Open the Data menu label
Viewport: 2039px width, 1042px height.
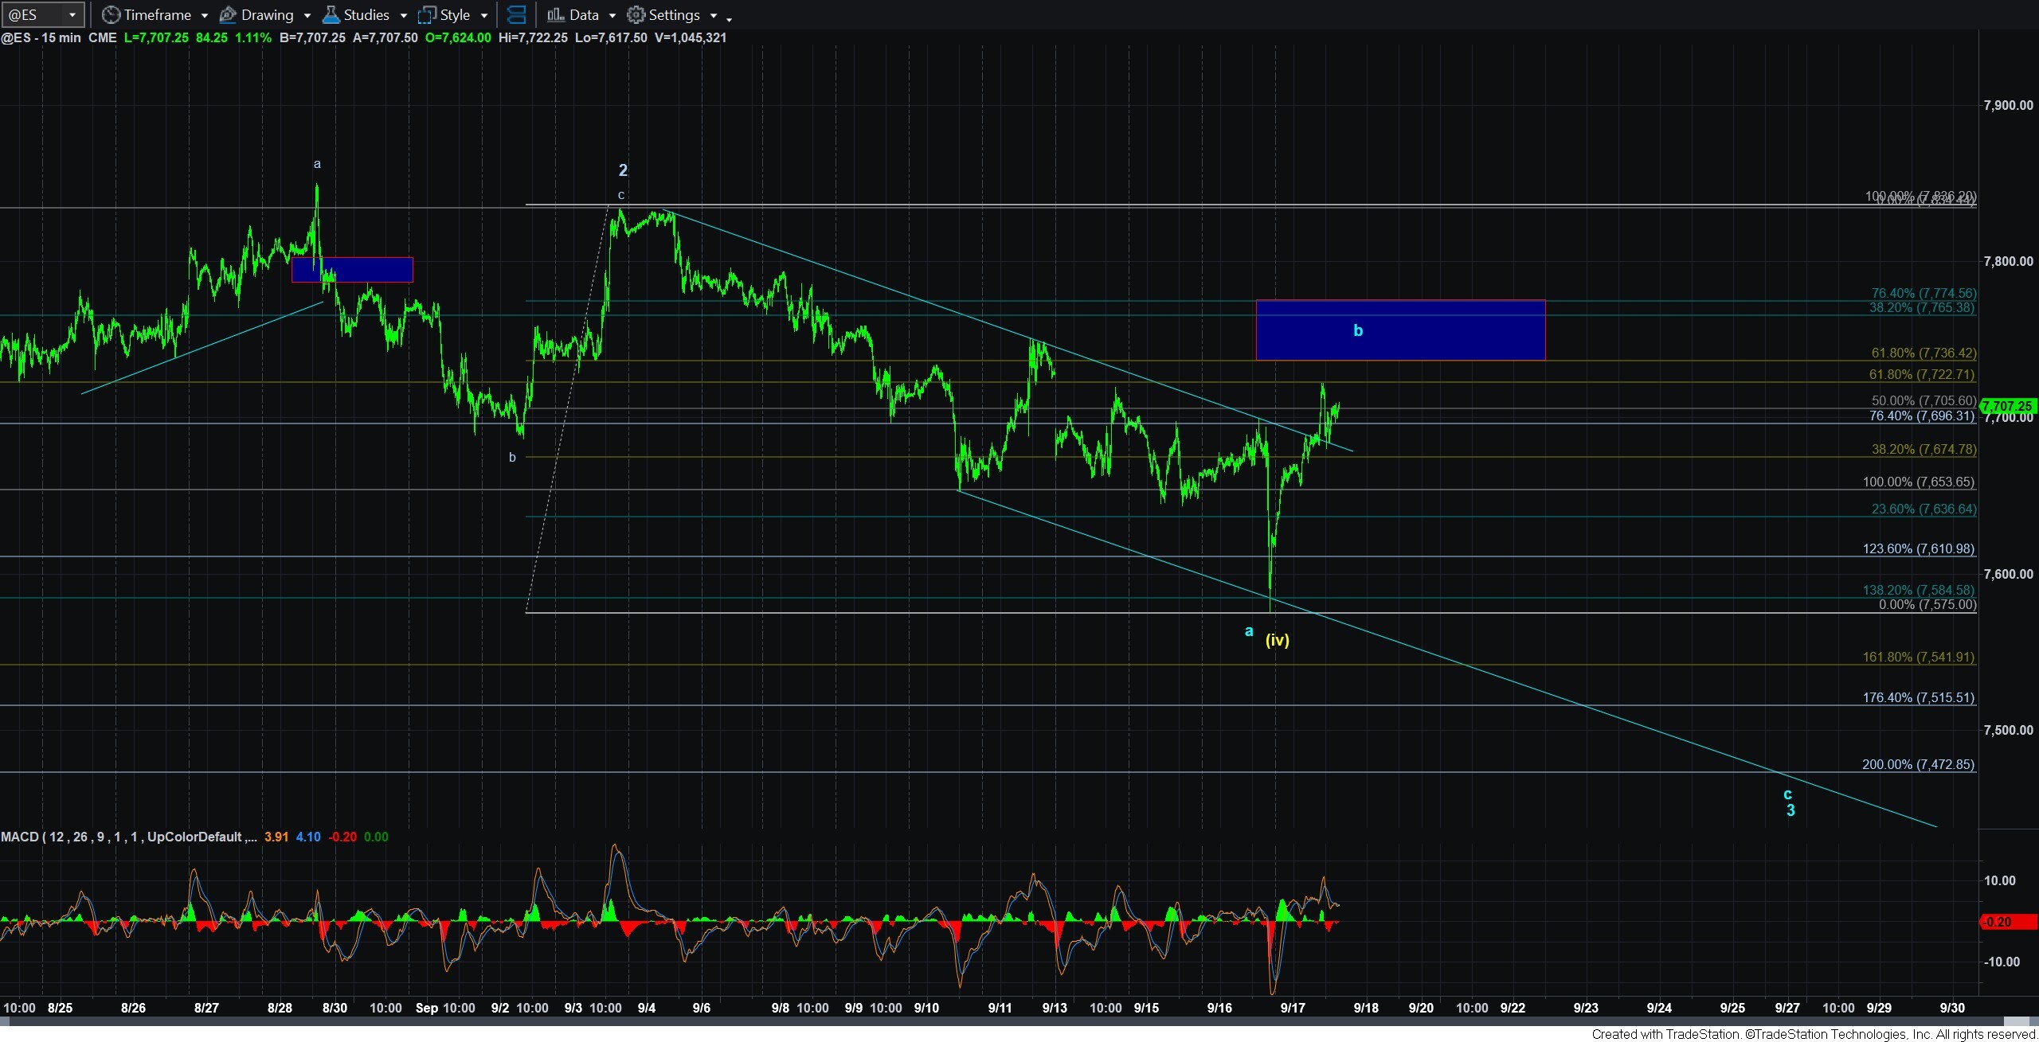tap(584, 14)
